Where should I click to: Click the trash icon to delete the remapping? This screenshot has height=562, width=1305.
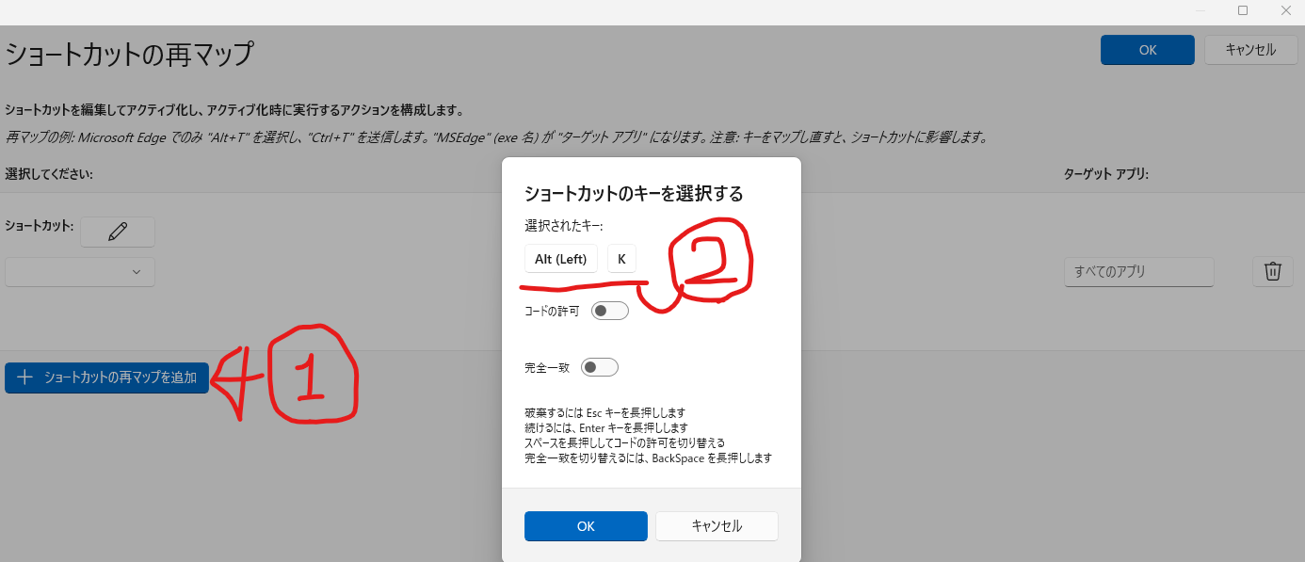pos(1272,271)
